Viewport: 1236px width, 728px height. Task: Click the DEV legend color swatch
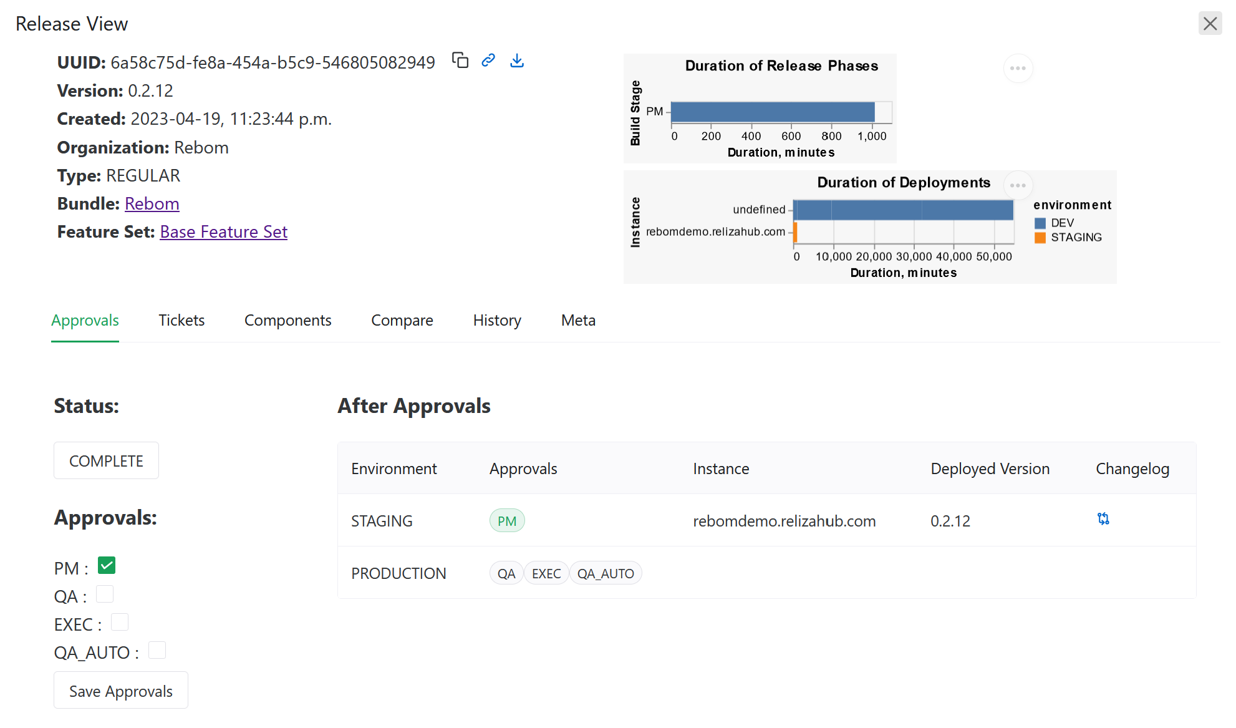click(1040, 223)
